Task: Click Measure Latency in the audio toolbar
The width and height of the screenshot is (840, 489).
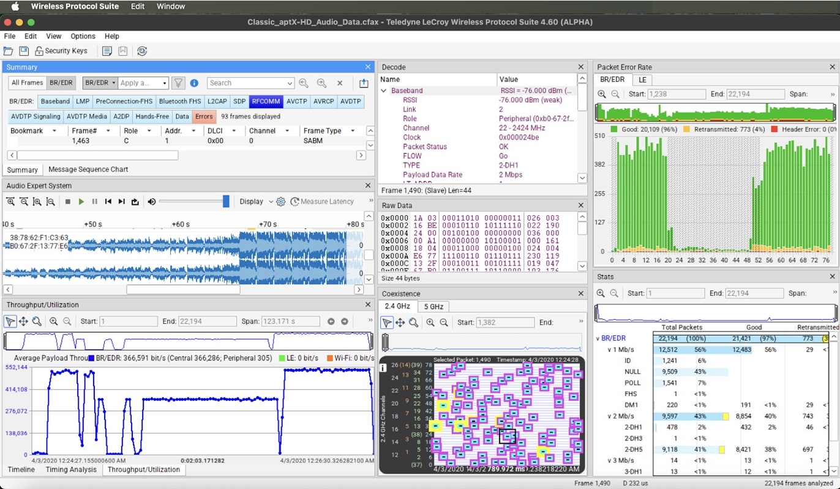Action: tap(322, 202)
